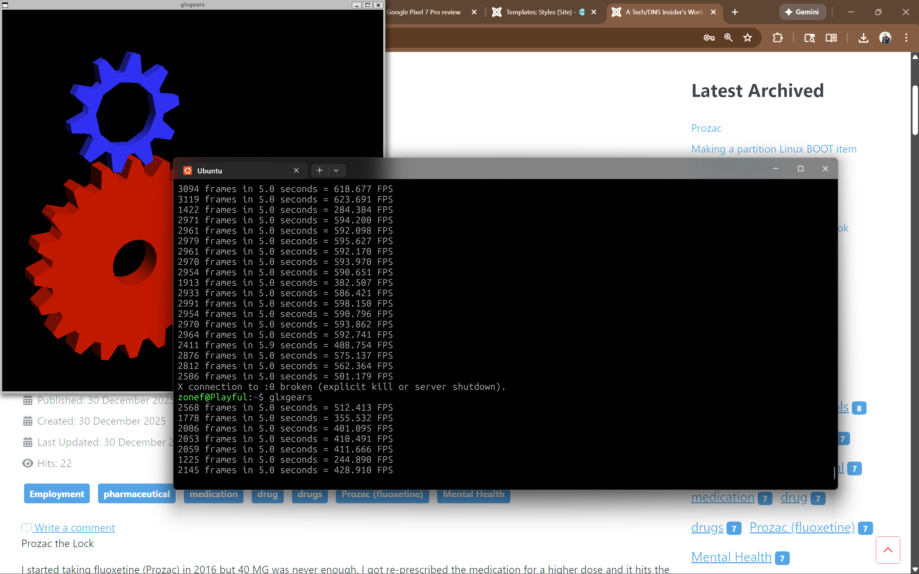Screen dimensions: 919x574
Task: Open a new Chrome tab
Action: pyautogui.click(x=735, y=12)
